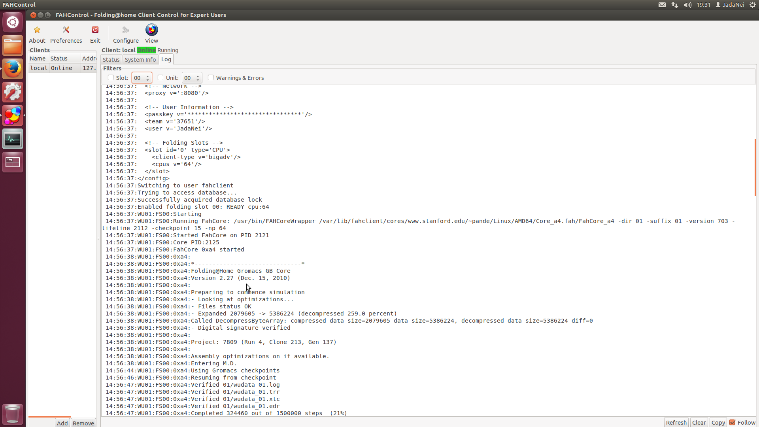Sort clients by Status column header
759x427 pixels.
(64, 59)
